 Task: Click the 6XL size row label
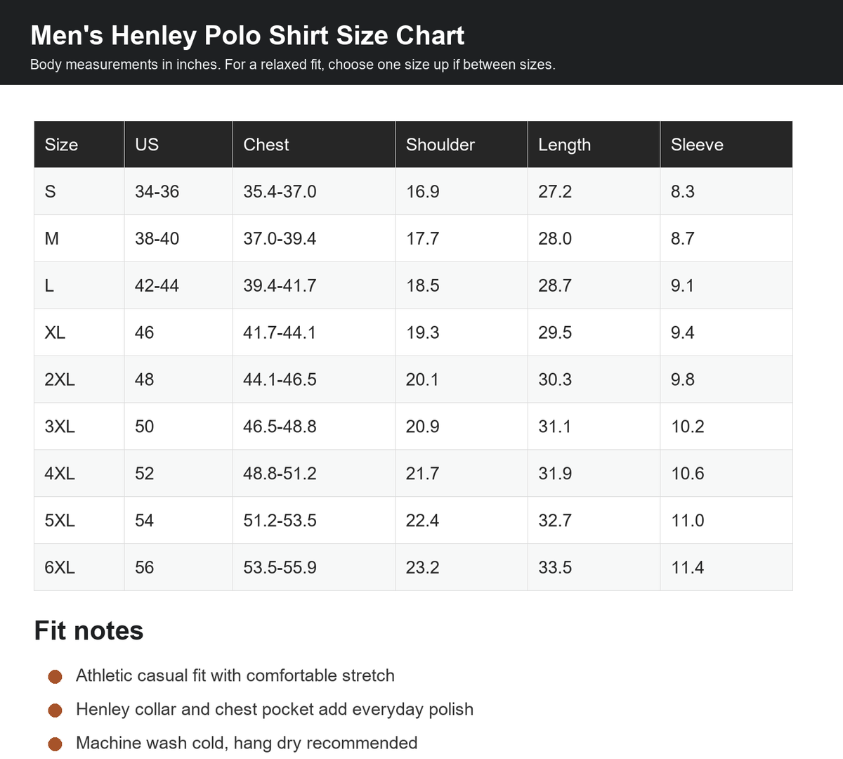tap(79, 567)
